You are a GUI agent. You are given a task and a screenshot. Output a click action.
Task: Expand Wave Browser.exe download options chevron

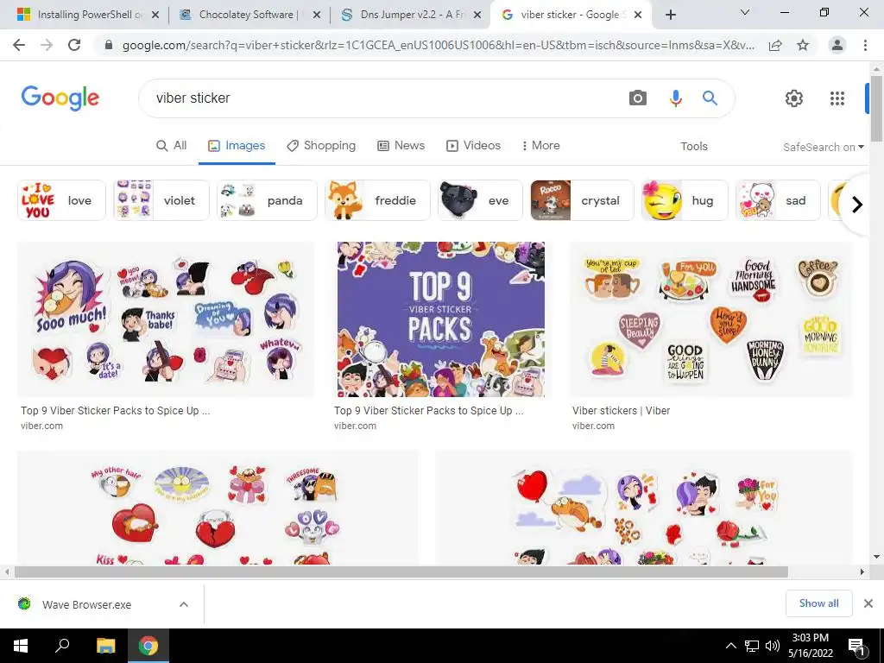pos(184,604)
